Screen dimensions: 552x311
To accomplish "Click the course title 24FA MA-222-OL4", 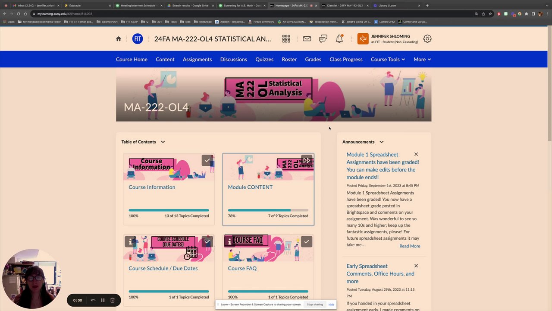I will (213, 39).
